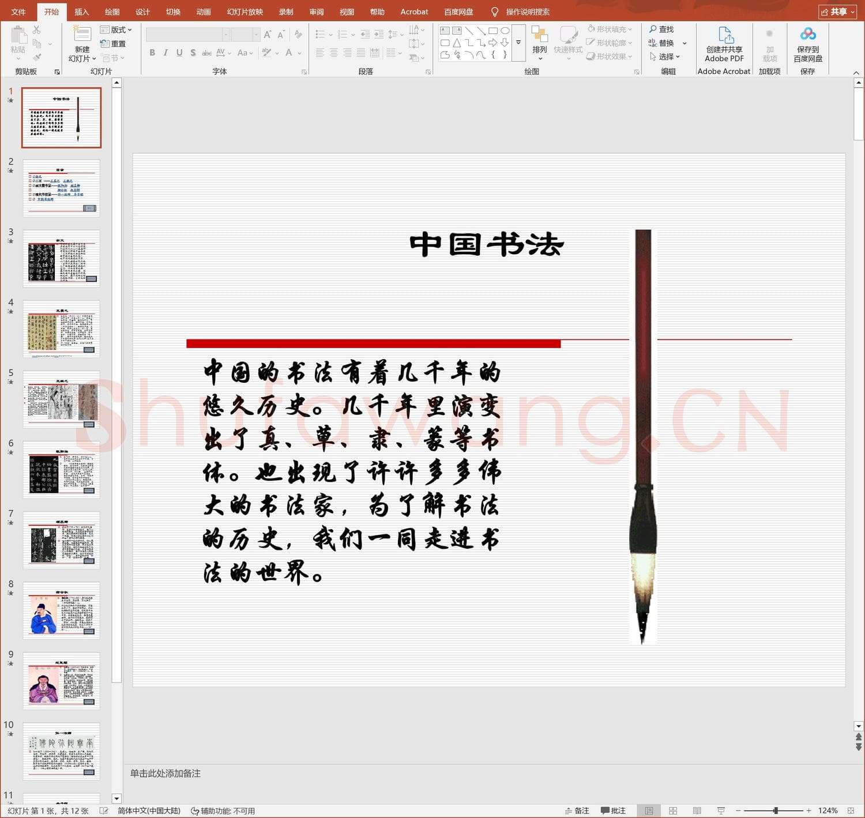Open Shape Outline (形状轮廓) dropdown
Image resolution: width=865 pixels, height=818 pixels.
tap(610, 43)
